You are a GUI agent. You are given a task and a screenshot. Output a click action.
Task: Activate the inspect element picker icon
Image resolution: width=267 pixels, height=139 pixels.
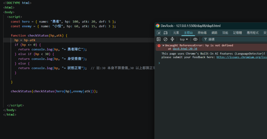(159, 33)
